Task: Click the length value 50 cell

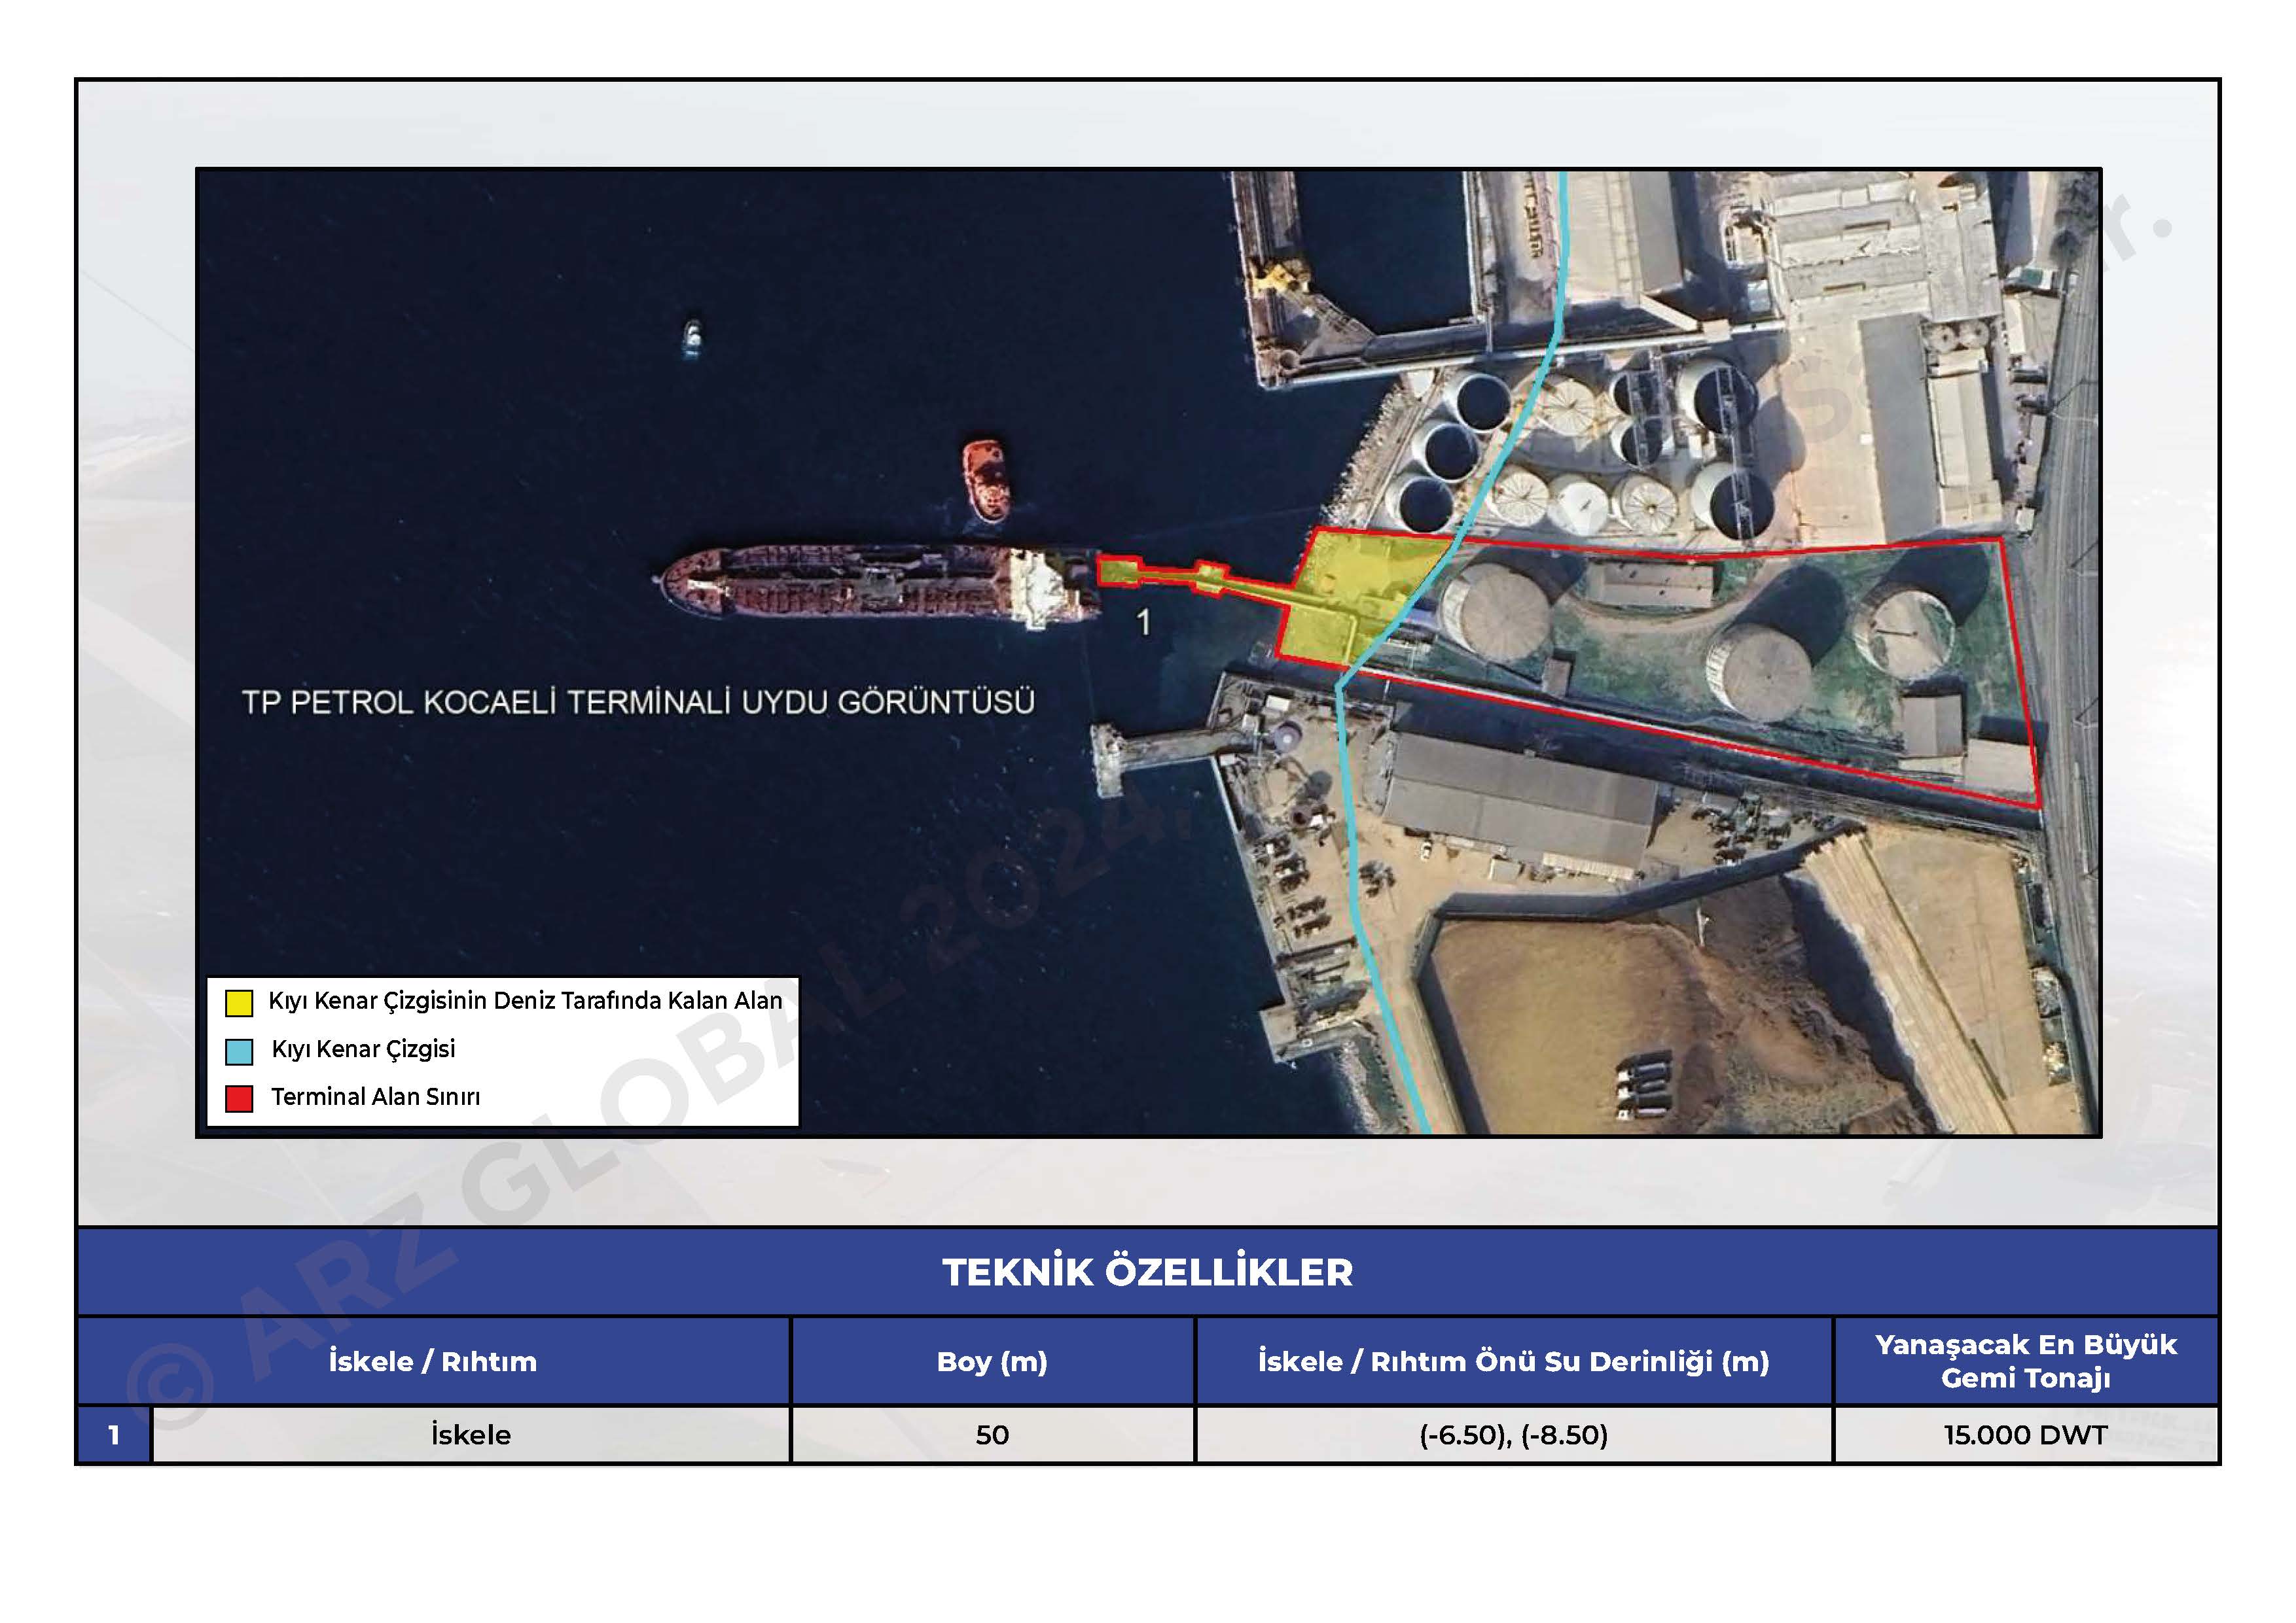Action: tap(992, 1435)
